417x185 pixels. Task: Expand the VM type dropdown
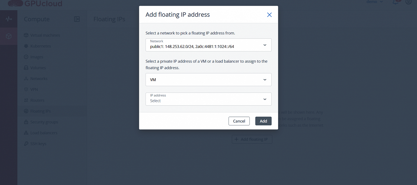point(208,80)
